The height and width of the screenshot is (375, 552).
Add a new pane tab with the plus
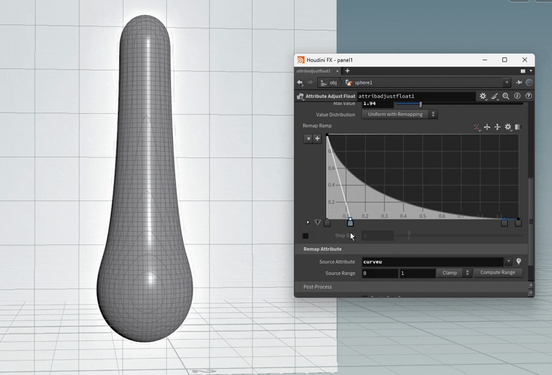348,71
